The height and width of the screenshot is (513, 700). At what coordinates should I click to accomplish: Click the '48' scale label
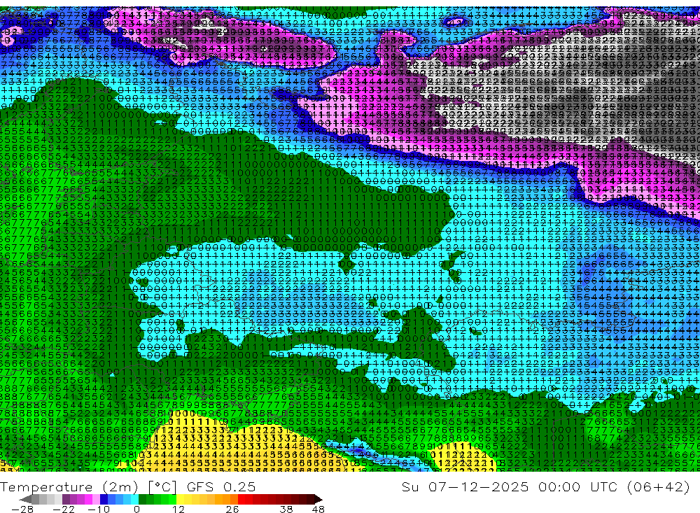tap(318, 509)
